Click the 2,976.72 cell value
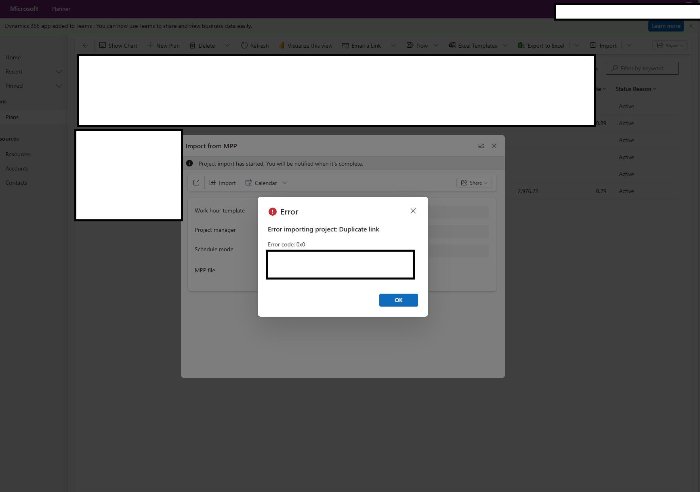This screenshot has height=492, width=700. pyautogui.click(x=528, y=191)
